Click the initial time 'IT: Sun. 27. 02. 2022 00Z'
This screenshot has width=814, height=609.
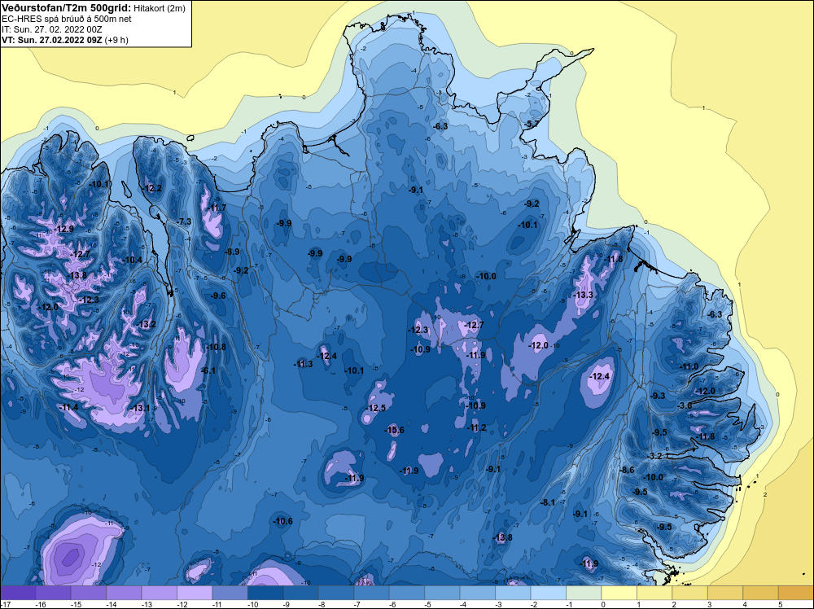(x=51, y=29)
